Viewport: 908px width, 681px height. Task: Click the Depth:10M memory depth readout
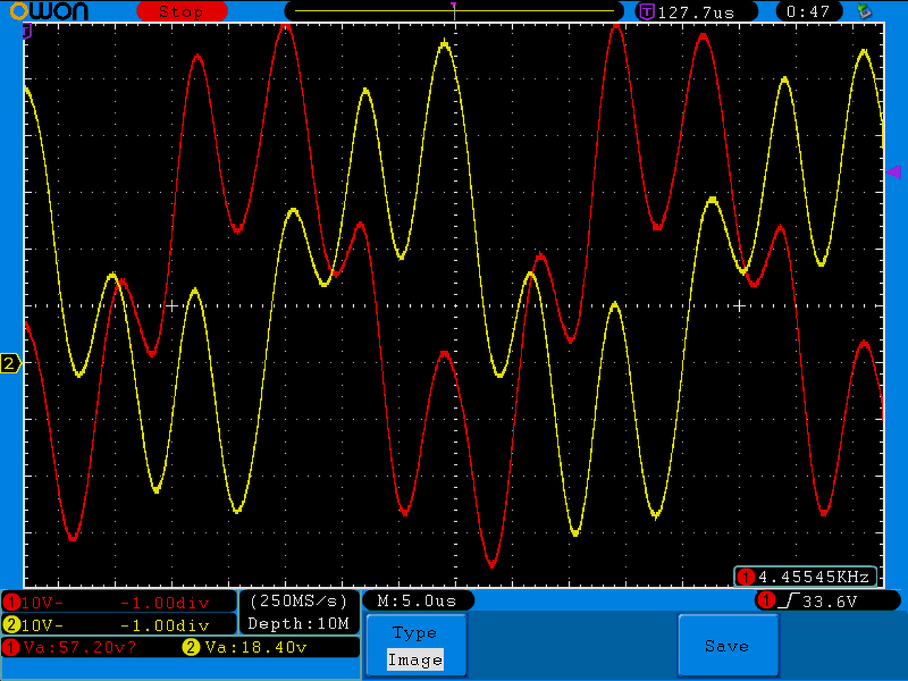(x=299, y=624)
